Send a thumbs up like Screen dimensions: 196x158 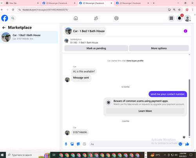click(x=187, y=144)
